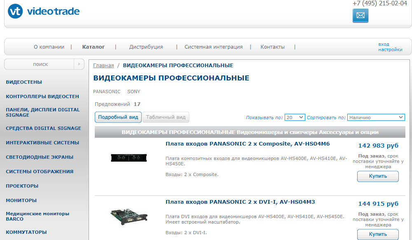Filter by PANASONIC brand
This screenshot has height=240, width=412.
pos(107,92)
